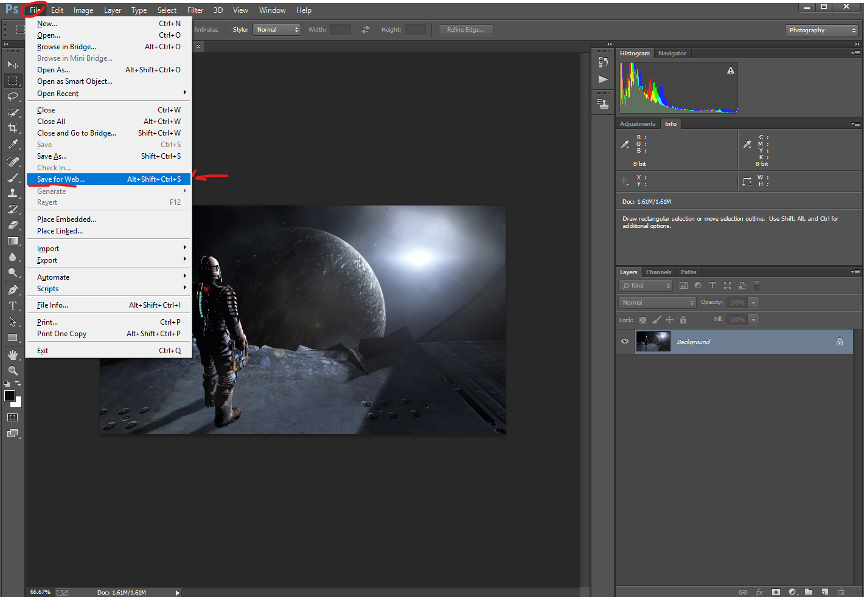Click the Background layer thumbnail

(x=653, y=342)
